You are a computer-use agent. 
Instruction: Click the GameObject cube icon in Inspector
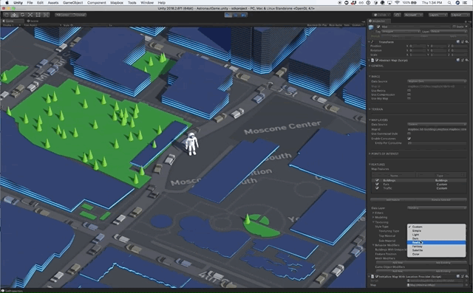coord(371,27)
